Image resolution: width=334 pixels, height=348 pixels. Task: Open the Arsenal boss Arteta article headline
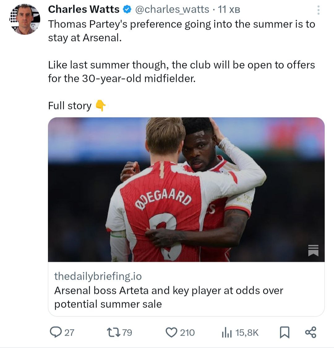pyautogui.click(x=169, y=297)
